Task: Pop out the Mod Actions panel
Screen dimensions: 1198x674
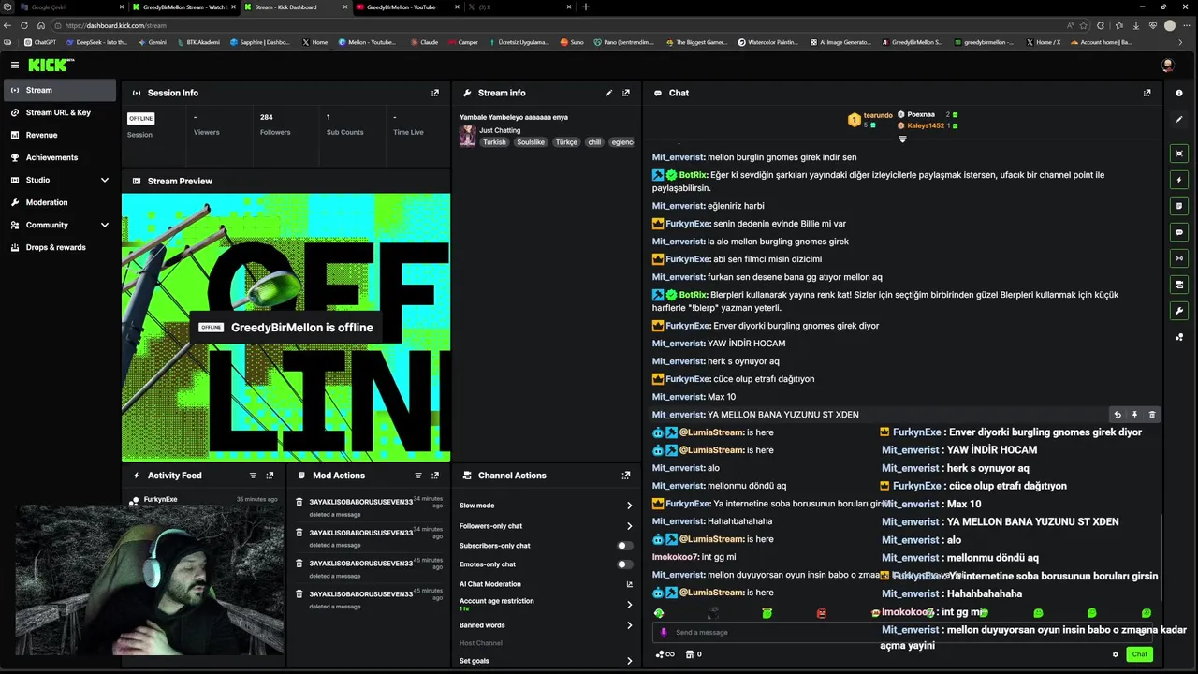Action: (435, 476)
